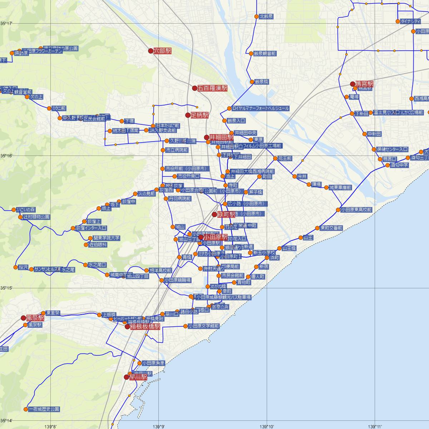Open the 小田原駅 station label
The height and width of the screenshot is (429, 429).
(216, 237)
